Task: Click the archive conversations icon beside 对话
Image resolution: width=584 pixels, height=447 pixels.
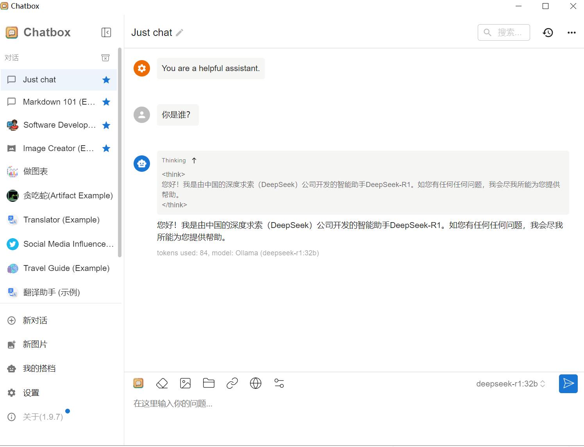Action: click(x=105, y=58)
